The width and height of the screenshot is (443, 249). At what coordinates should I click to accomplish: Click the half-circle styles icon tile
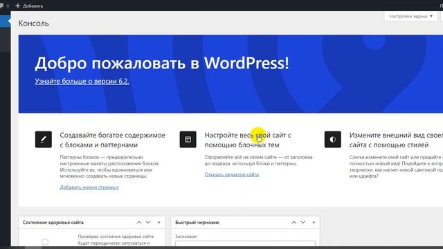coord(332,139)
